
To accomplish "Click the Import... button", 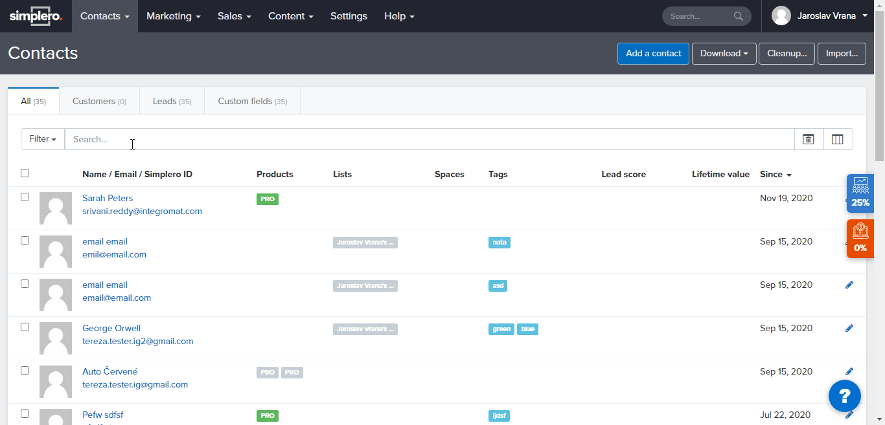I will (x=842, y=54).
